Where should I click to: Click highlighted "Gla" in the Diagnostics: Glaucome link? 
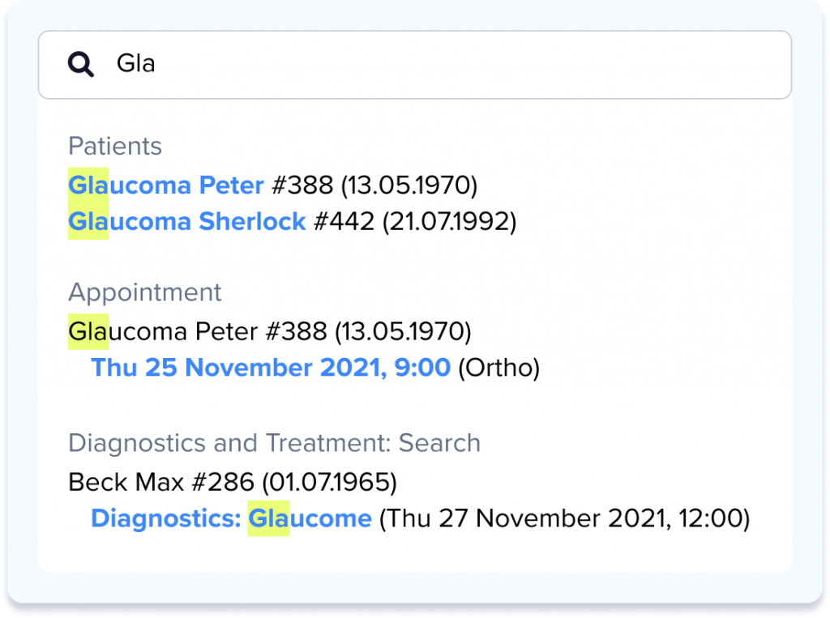(x=268, y=518)
